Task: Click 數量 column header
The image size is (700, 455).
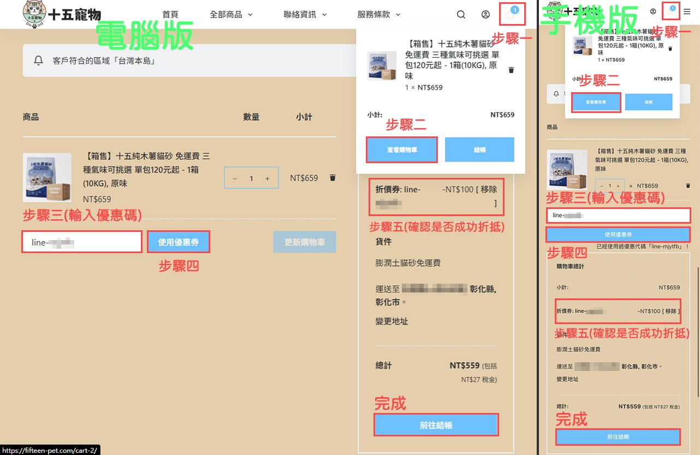Action: click(251, 117)
